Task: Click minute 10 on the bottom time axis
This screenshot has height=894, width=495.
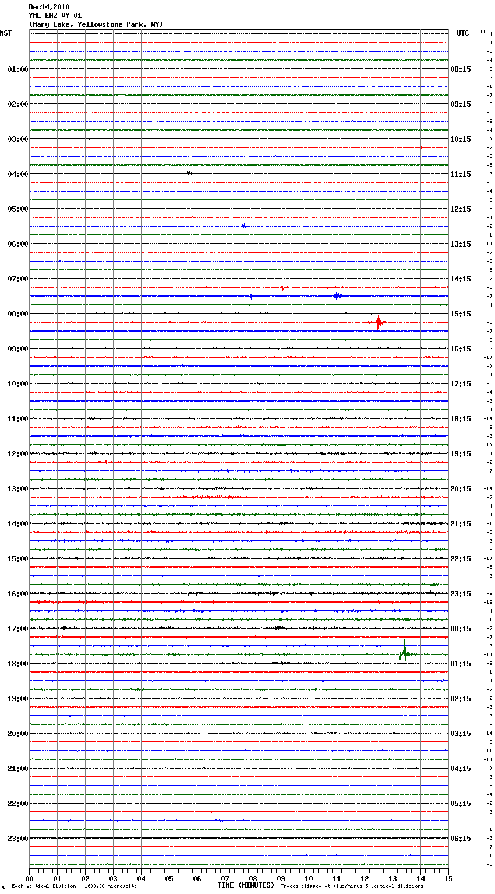Action: click(309, 878)
